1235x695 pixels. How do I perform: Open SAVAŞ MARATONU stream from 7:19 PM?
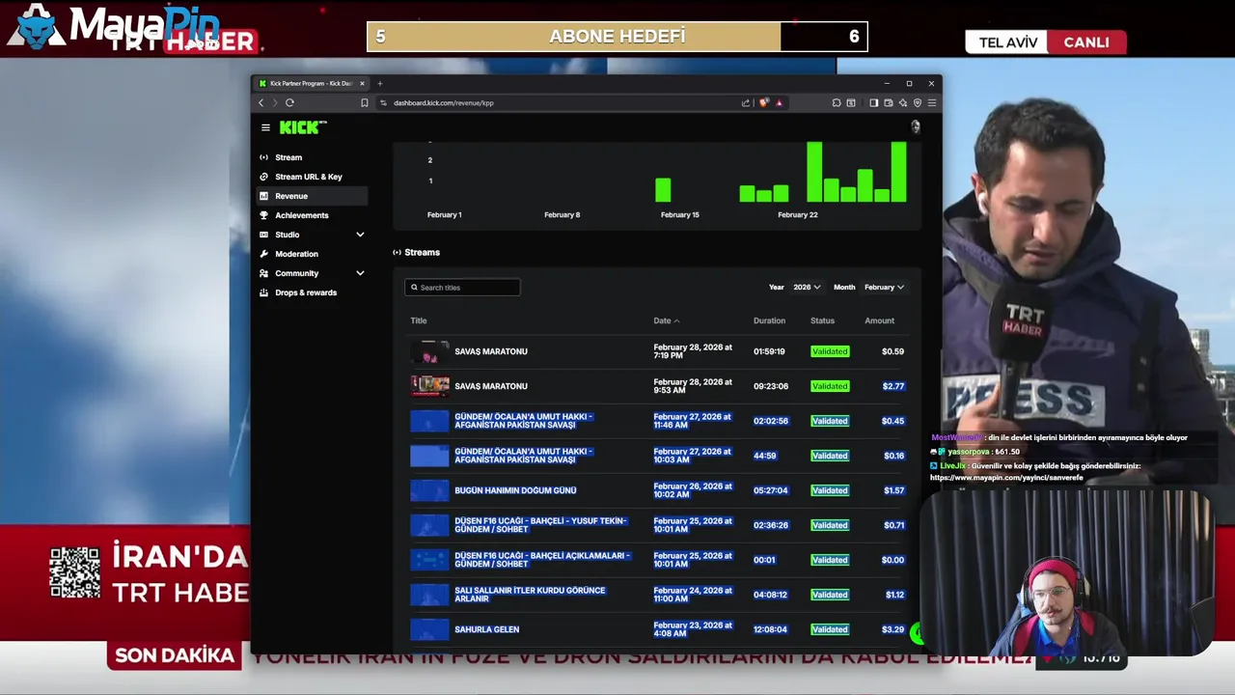pyautogui.click(x=491, y=351)
